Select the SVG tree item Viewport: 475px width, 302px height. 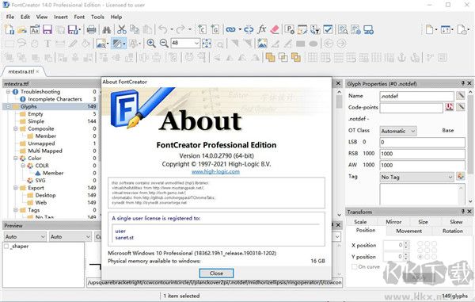click(x=40, y=181)
